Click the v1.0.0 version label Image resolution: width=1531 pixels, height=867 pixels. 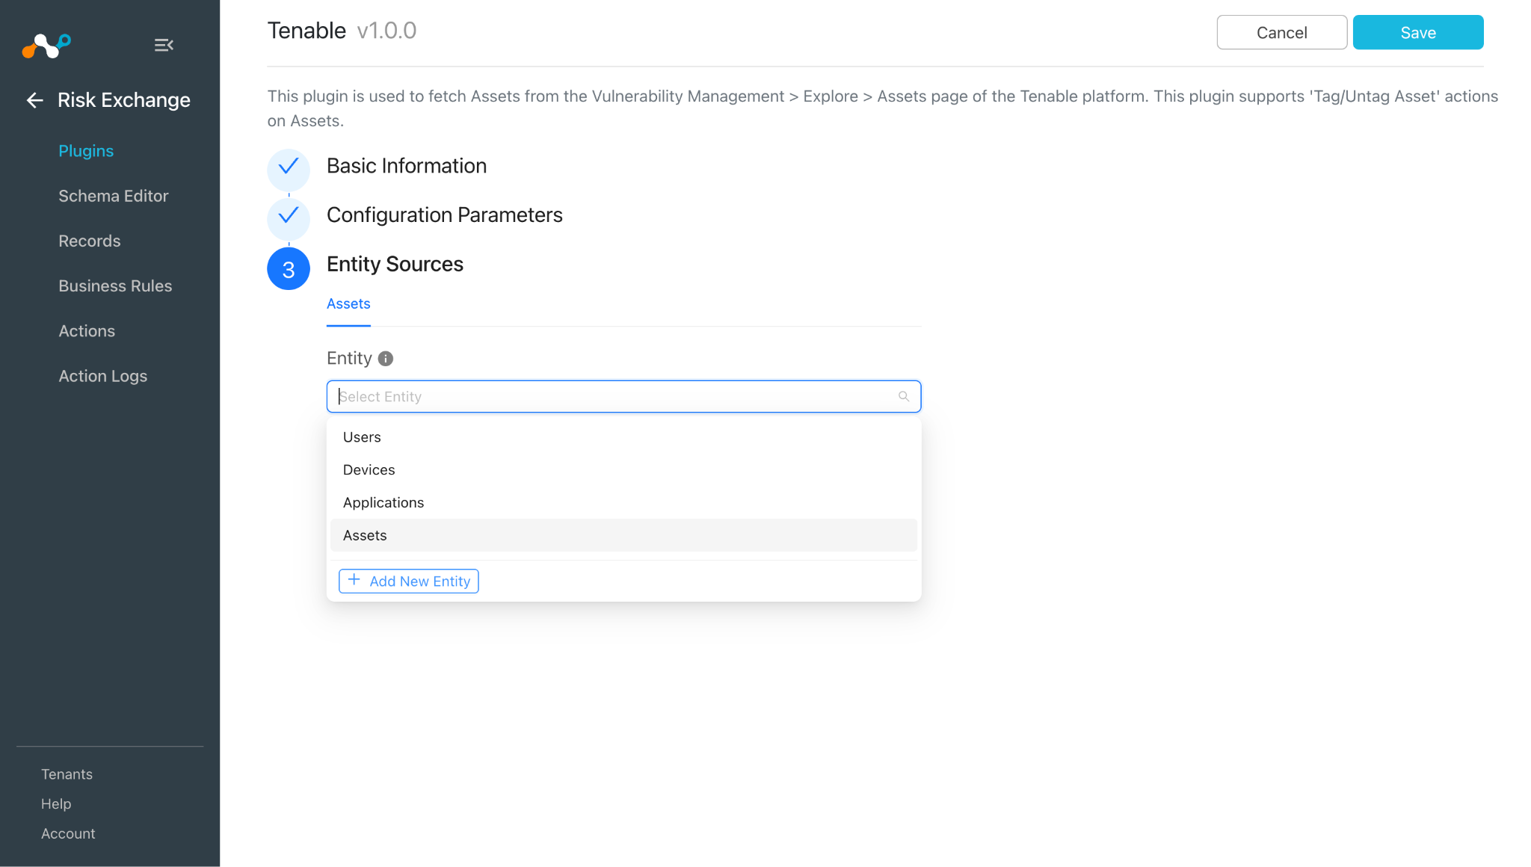point(386,31)
